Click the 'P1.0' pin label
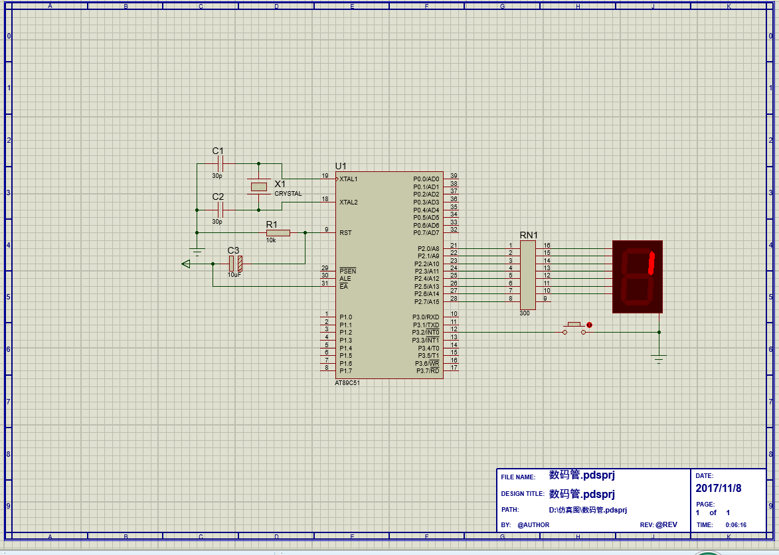This screenshot has width=779, height=555. [346, 317]
